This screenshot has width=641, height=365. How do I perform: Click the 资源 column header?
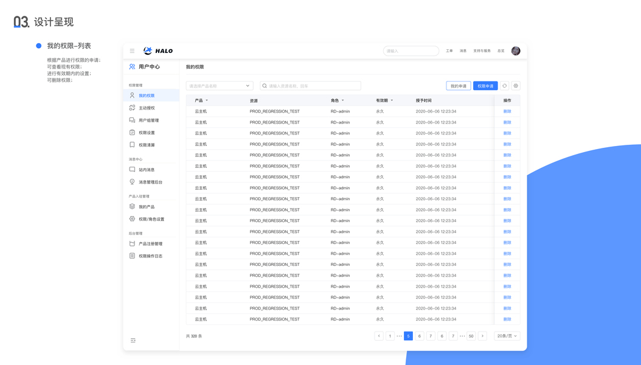point(254,100)
